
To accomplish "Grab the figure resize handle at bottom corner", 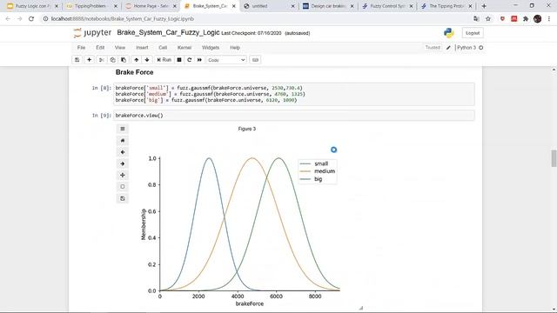I will click(x=360, y=308).
